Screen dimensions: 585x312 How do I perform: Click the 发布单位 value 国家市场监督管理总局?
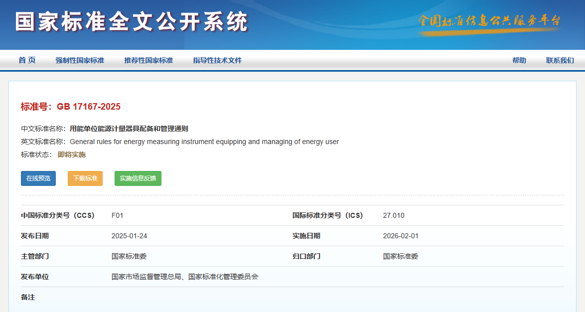point(145,277)
